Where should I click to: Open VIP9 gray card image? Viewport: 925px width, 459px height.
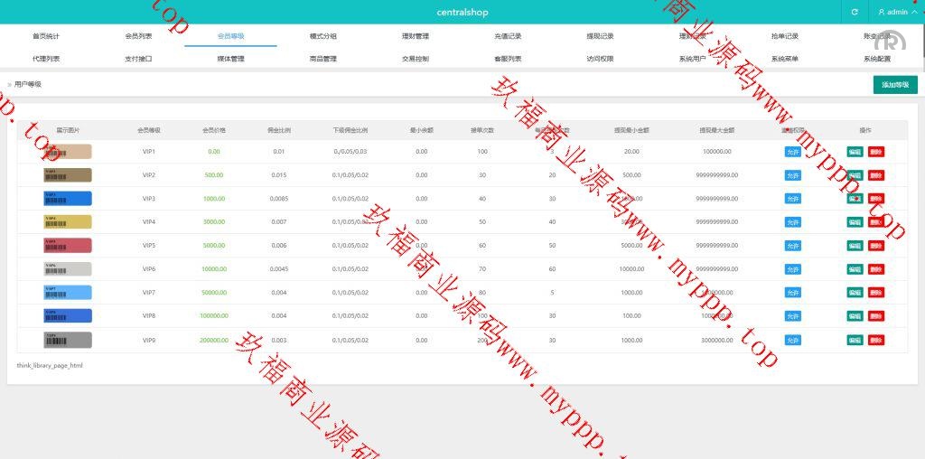pyautogui.click(x=68, y=340)
